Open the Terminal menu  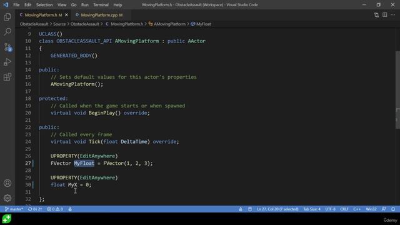pos(101,5)
